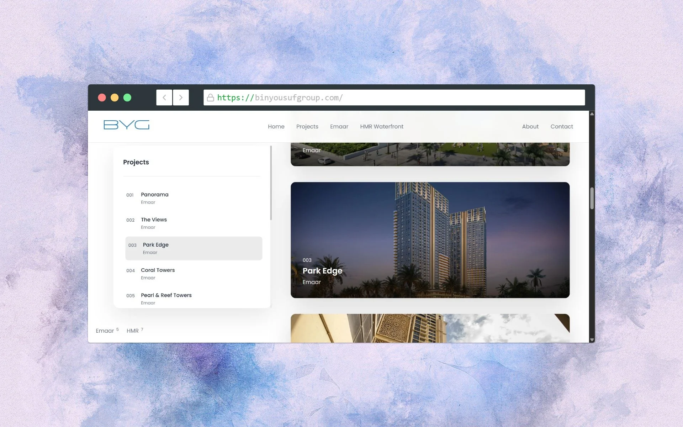
Task: Select Pearl & Reef Towers entry
Action: (x=166, y=295)
